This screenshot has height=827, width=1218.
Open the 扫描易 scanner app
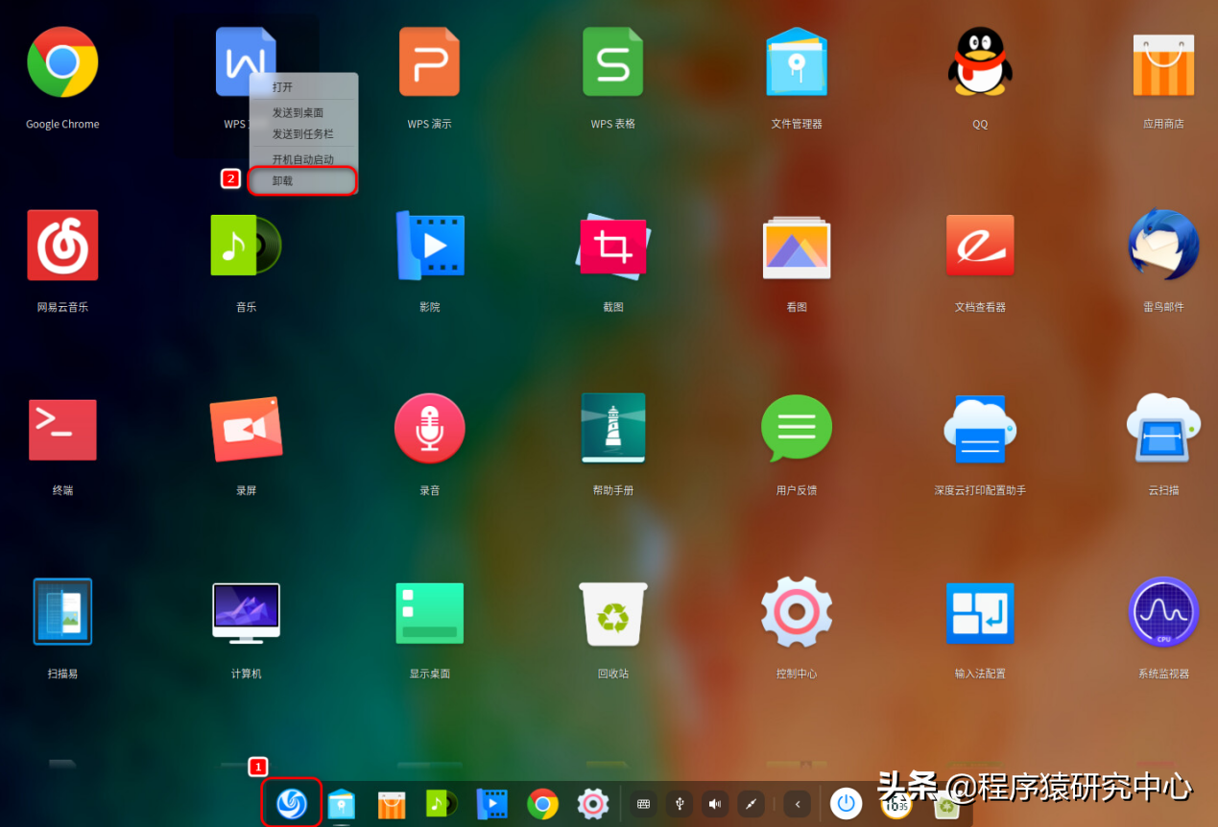62,611
